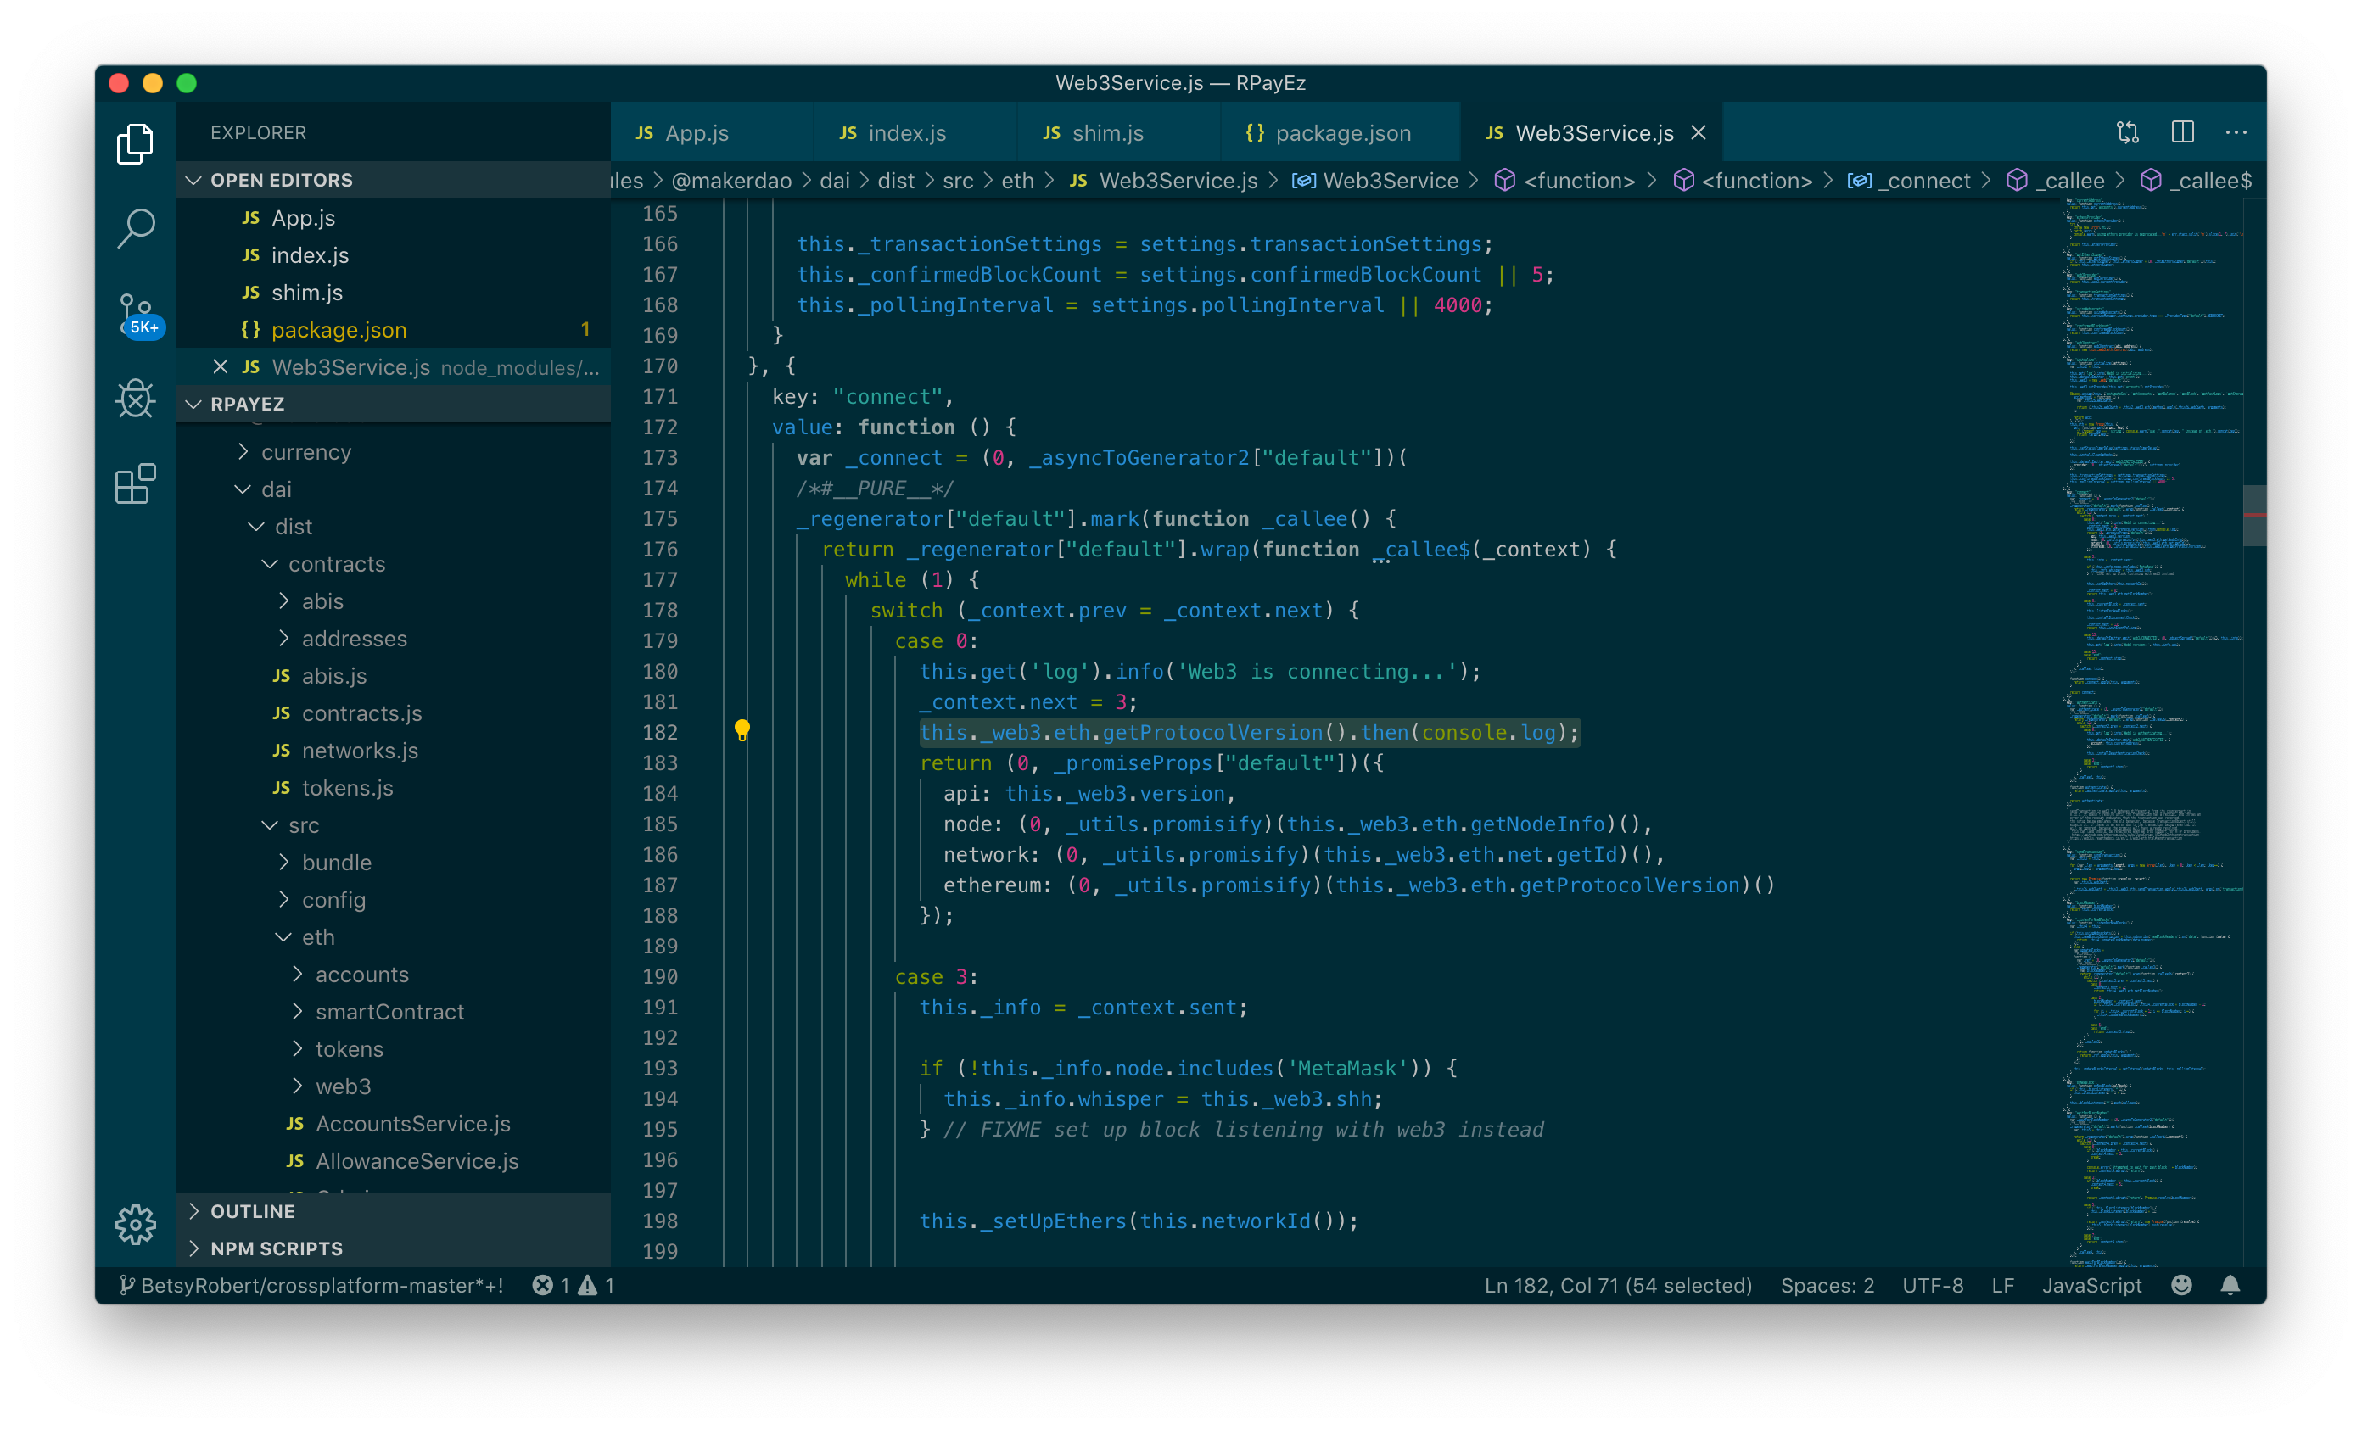Collapse the eth folder
The width and height of the screenshot is (2362, 1430).
click(x=393, y=937)
